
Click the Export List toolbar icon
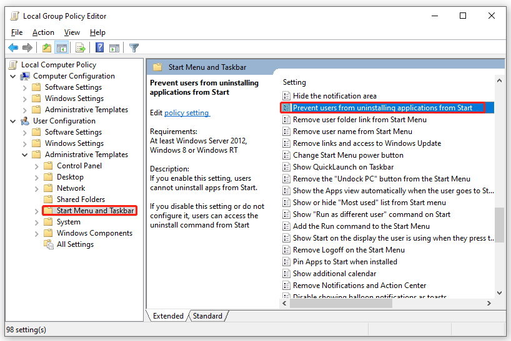80,48
